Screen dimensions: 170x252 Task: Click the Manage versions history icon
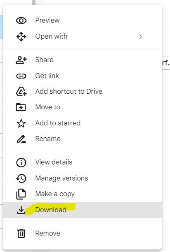21,178
